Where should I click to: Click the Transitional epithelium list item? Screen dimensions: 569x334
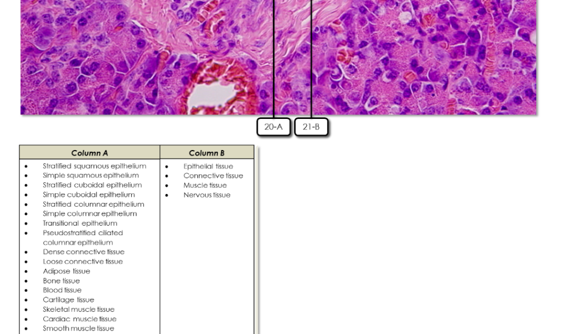(x=80, y=223)
